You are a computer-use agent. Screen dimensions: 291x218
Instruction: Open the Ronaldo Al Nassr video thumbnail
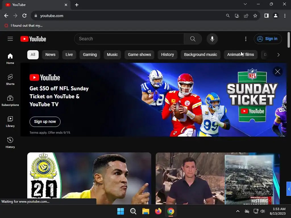pos(89,178)
